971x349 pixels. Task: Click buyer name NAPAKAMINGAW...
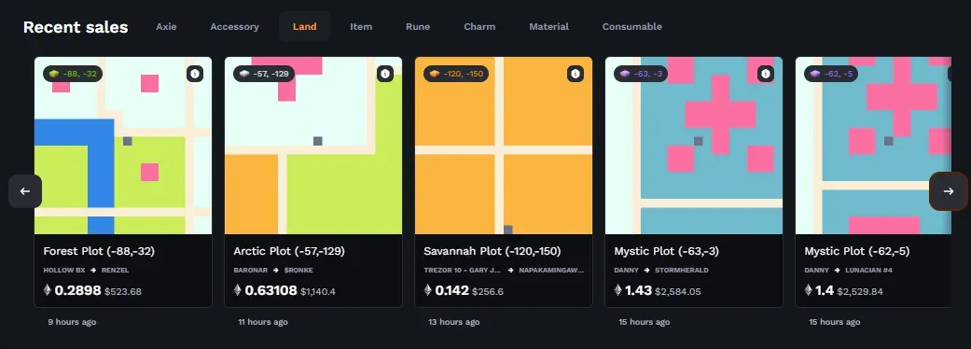pos(551,271)
